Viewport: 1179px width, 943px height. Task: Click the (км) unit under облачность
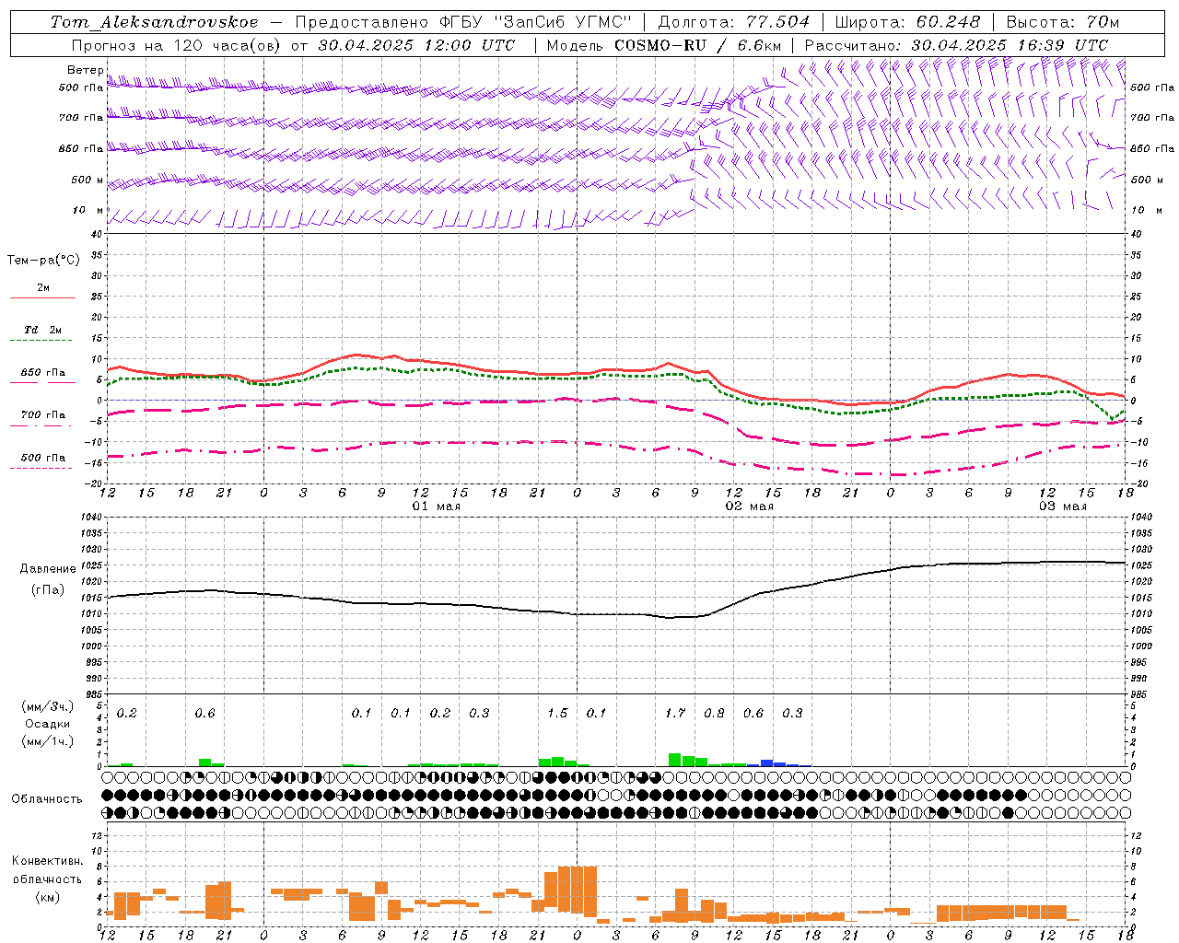47,898
